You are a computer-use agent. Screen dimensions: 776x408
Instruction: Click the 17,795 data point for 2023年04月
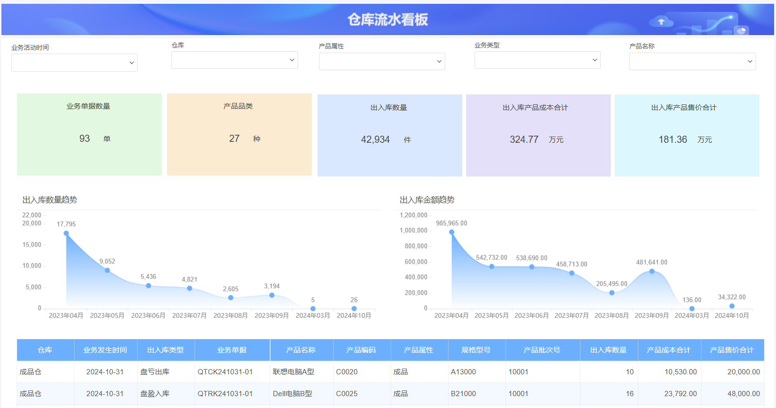66,233
